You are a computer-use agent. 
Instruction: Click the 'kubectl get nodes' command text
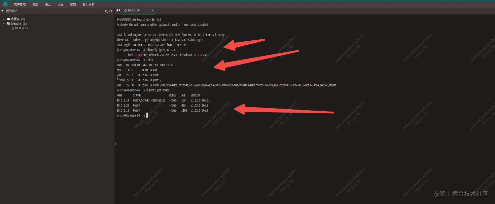tap(158, 90)
